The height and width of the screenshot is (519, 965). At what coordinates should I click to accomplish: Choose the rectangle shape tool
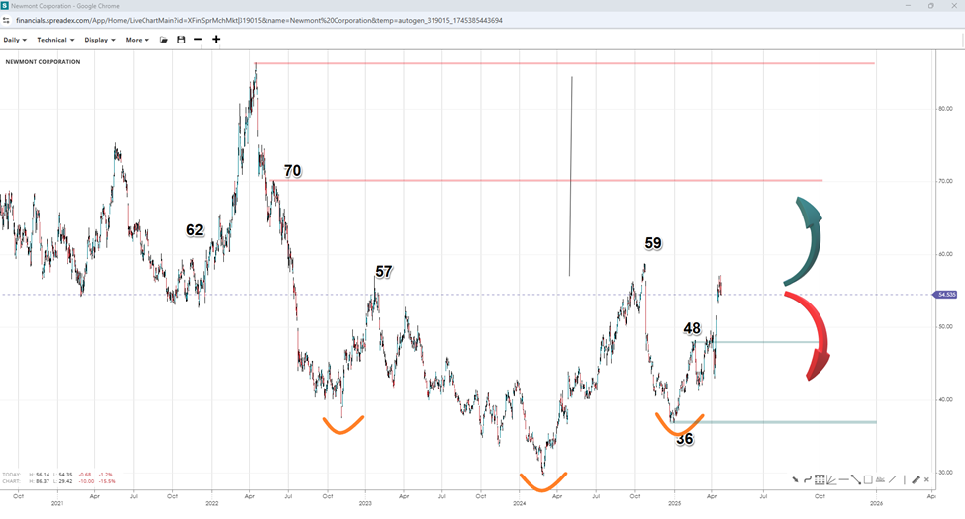(x=868, y=479)
